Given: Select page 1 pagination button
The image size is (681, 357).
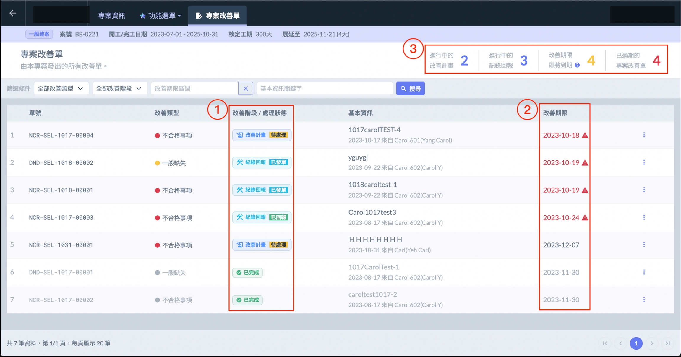Looking at the screenshot, I should click(x=636, y=343).
